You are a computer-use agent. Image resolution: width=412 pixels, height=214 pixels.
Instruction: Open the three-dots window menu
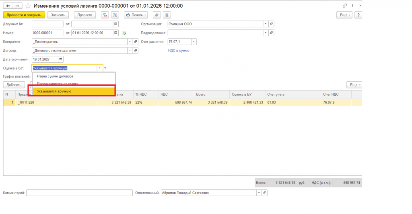352,6
